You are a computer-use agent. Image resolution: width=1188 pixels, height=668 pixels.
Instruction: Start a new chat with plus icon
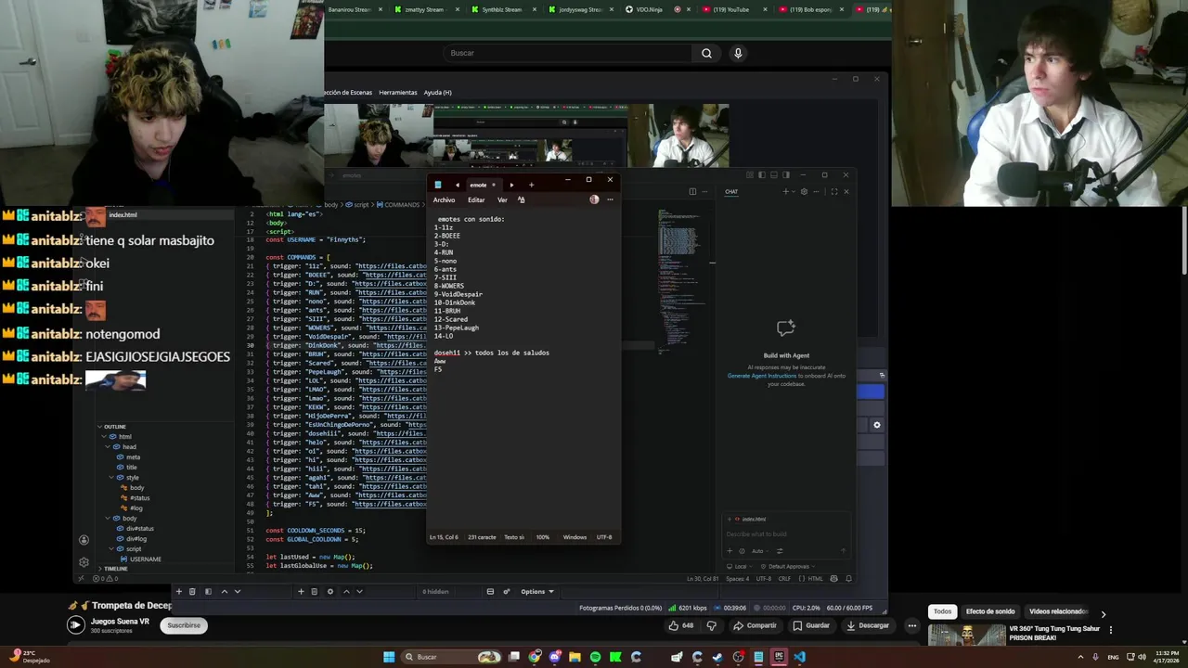pos(785,192)
